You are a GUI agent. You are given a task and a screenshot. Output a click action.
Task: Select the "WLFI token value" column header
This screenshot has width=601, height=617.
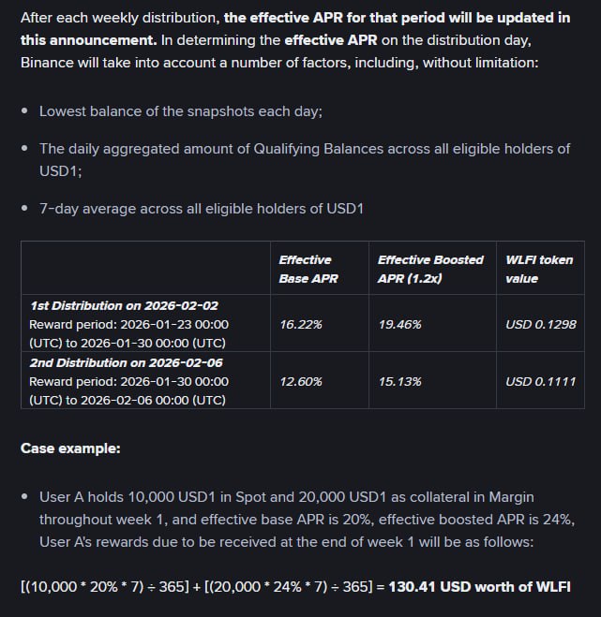pyautogui.click(x=539, y=269)
